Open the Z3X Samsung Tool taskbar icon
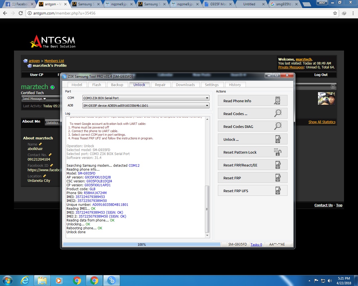358x286 pixels. 112,280
